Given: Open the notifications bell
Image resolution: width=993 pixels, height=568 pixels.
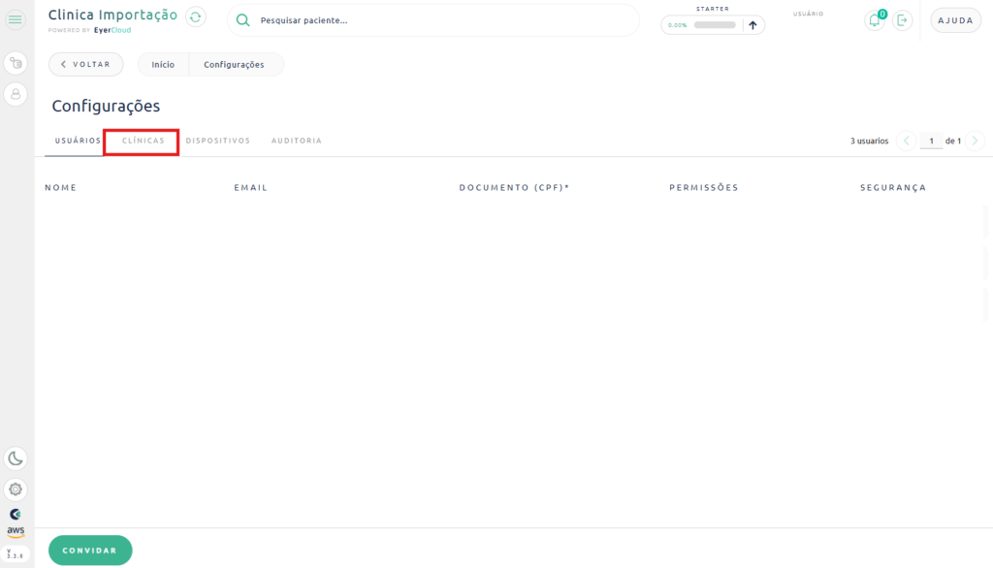Looking at the screenshot, I should 875,20.
